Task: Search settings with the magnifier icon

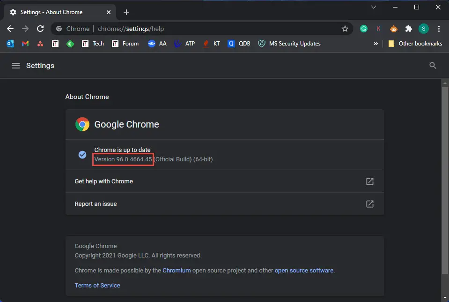Action: coord(433,66)
